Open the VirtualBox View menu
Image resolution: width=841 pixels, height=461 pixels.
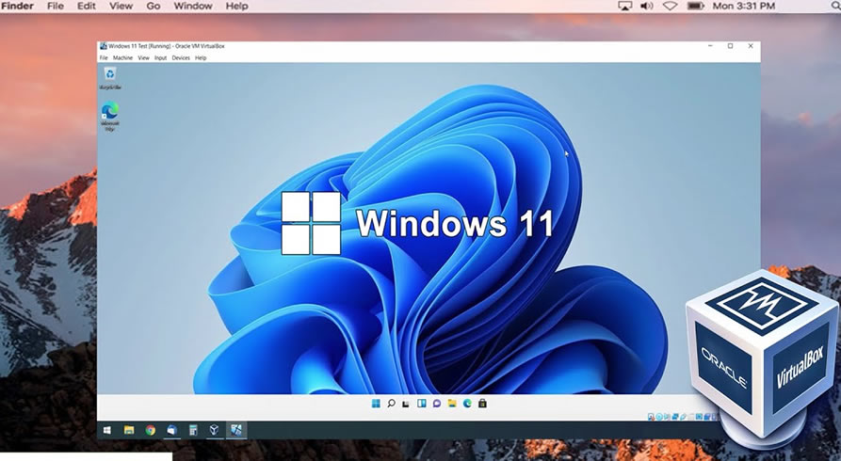point(144,58)
